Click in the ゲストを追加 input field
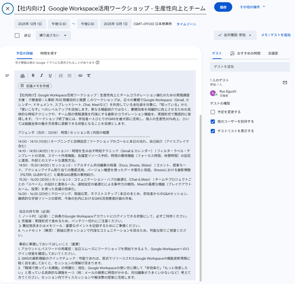 tap(250, 67)
